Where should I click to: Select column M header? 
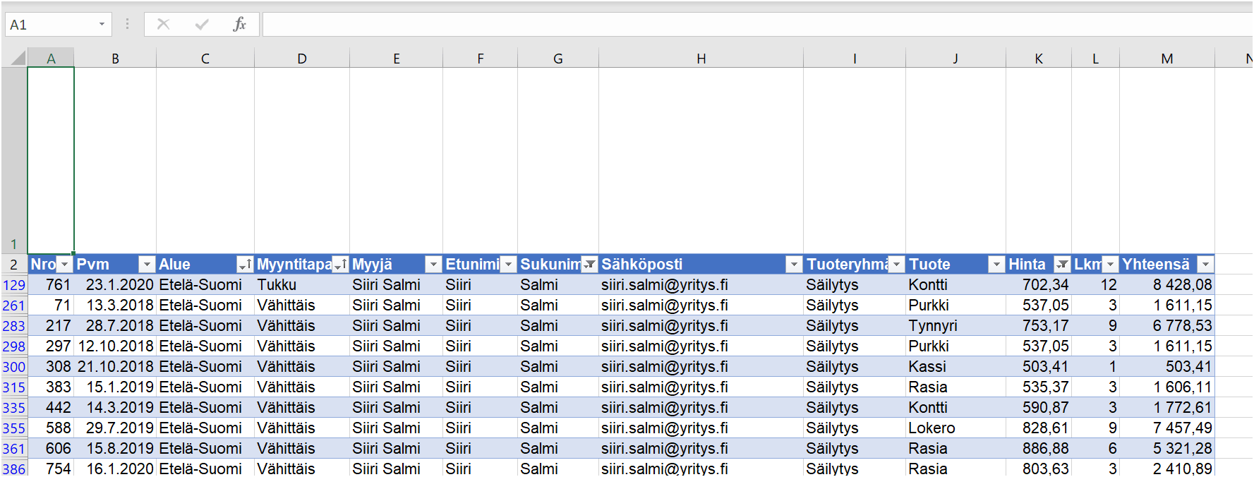coord(1167,59)
